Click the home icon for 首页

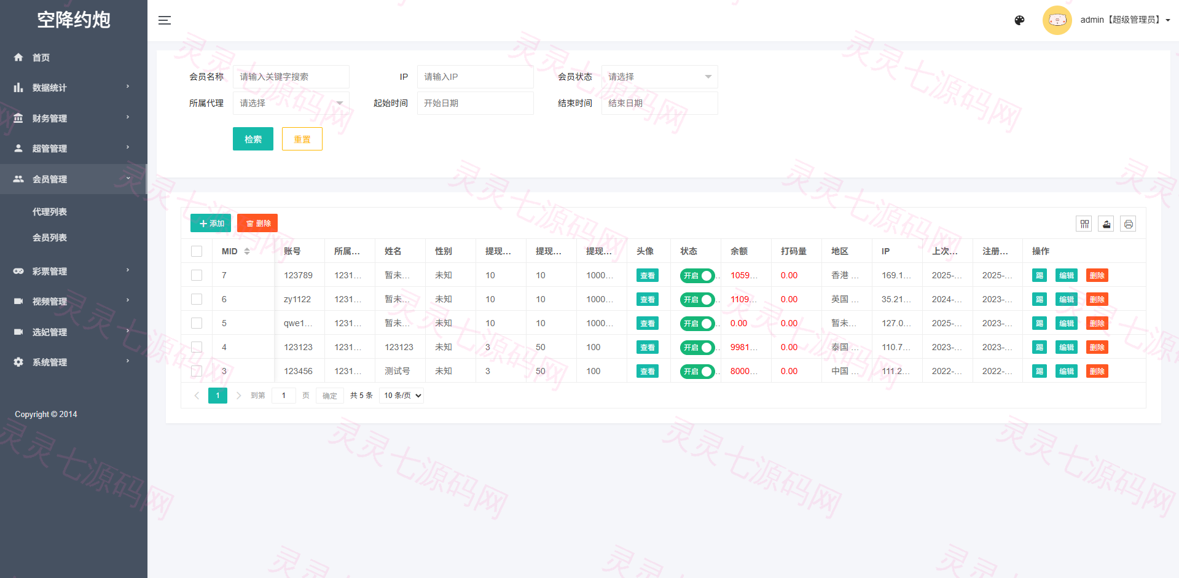[18, 57]
